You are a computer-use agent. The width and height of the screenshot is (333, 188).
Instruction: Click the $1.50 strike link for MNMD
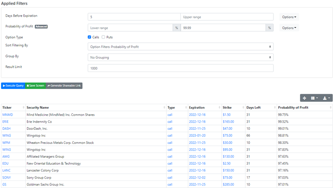click(226, 115)
